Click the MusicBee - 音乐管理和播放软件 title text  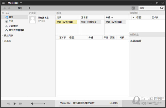(77, 103)
